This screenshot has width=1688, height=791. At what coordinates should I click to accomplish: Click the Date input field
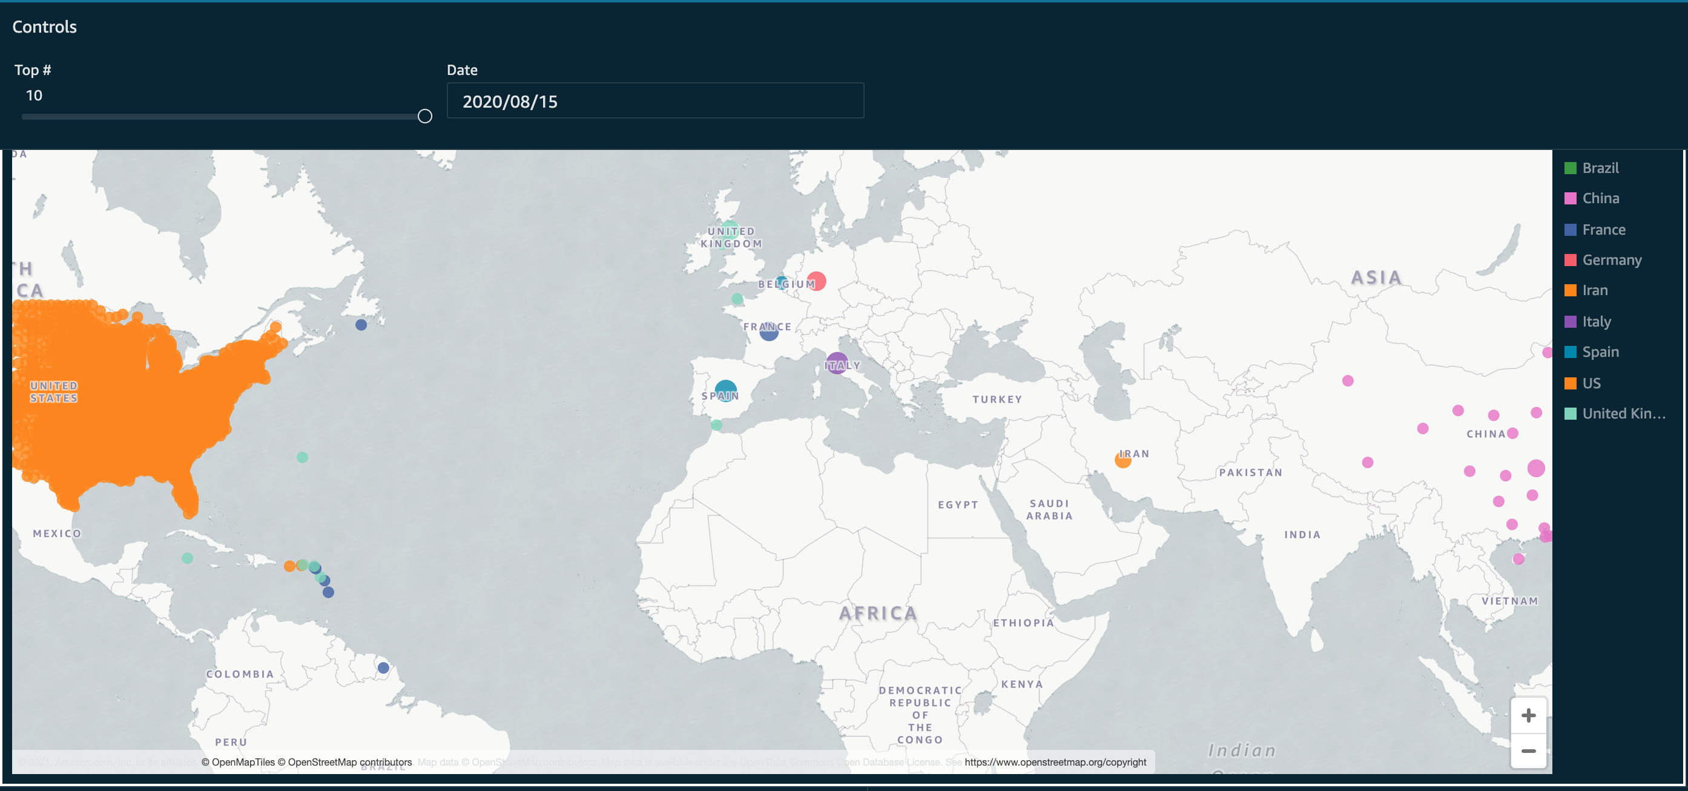tap(654, 102)
